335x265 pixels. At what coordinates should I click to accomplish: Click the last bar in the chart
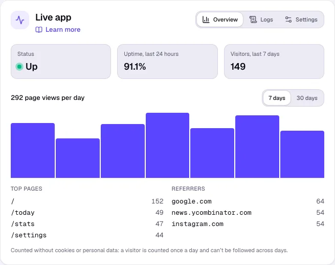point(302,154)
